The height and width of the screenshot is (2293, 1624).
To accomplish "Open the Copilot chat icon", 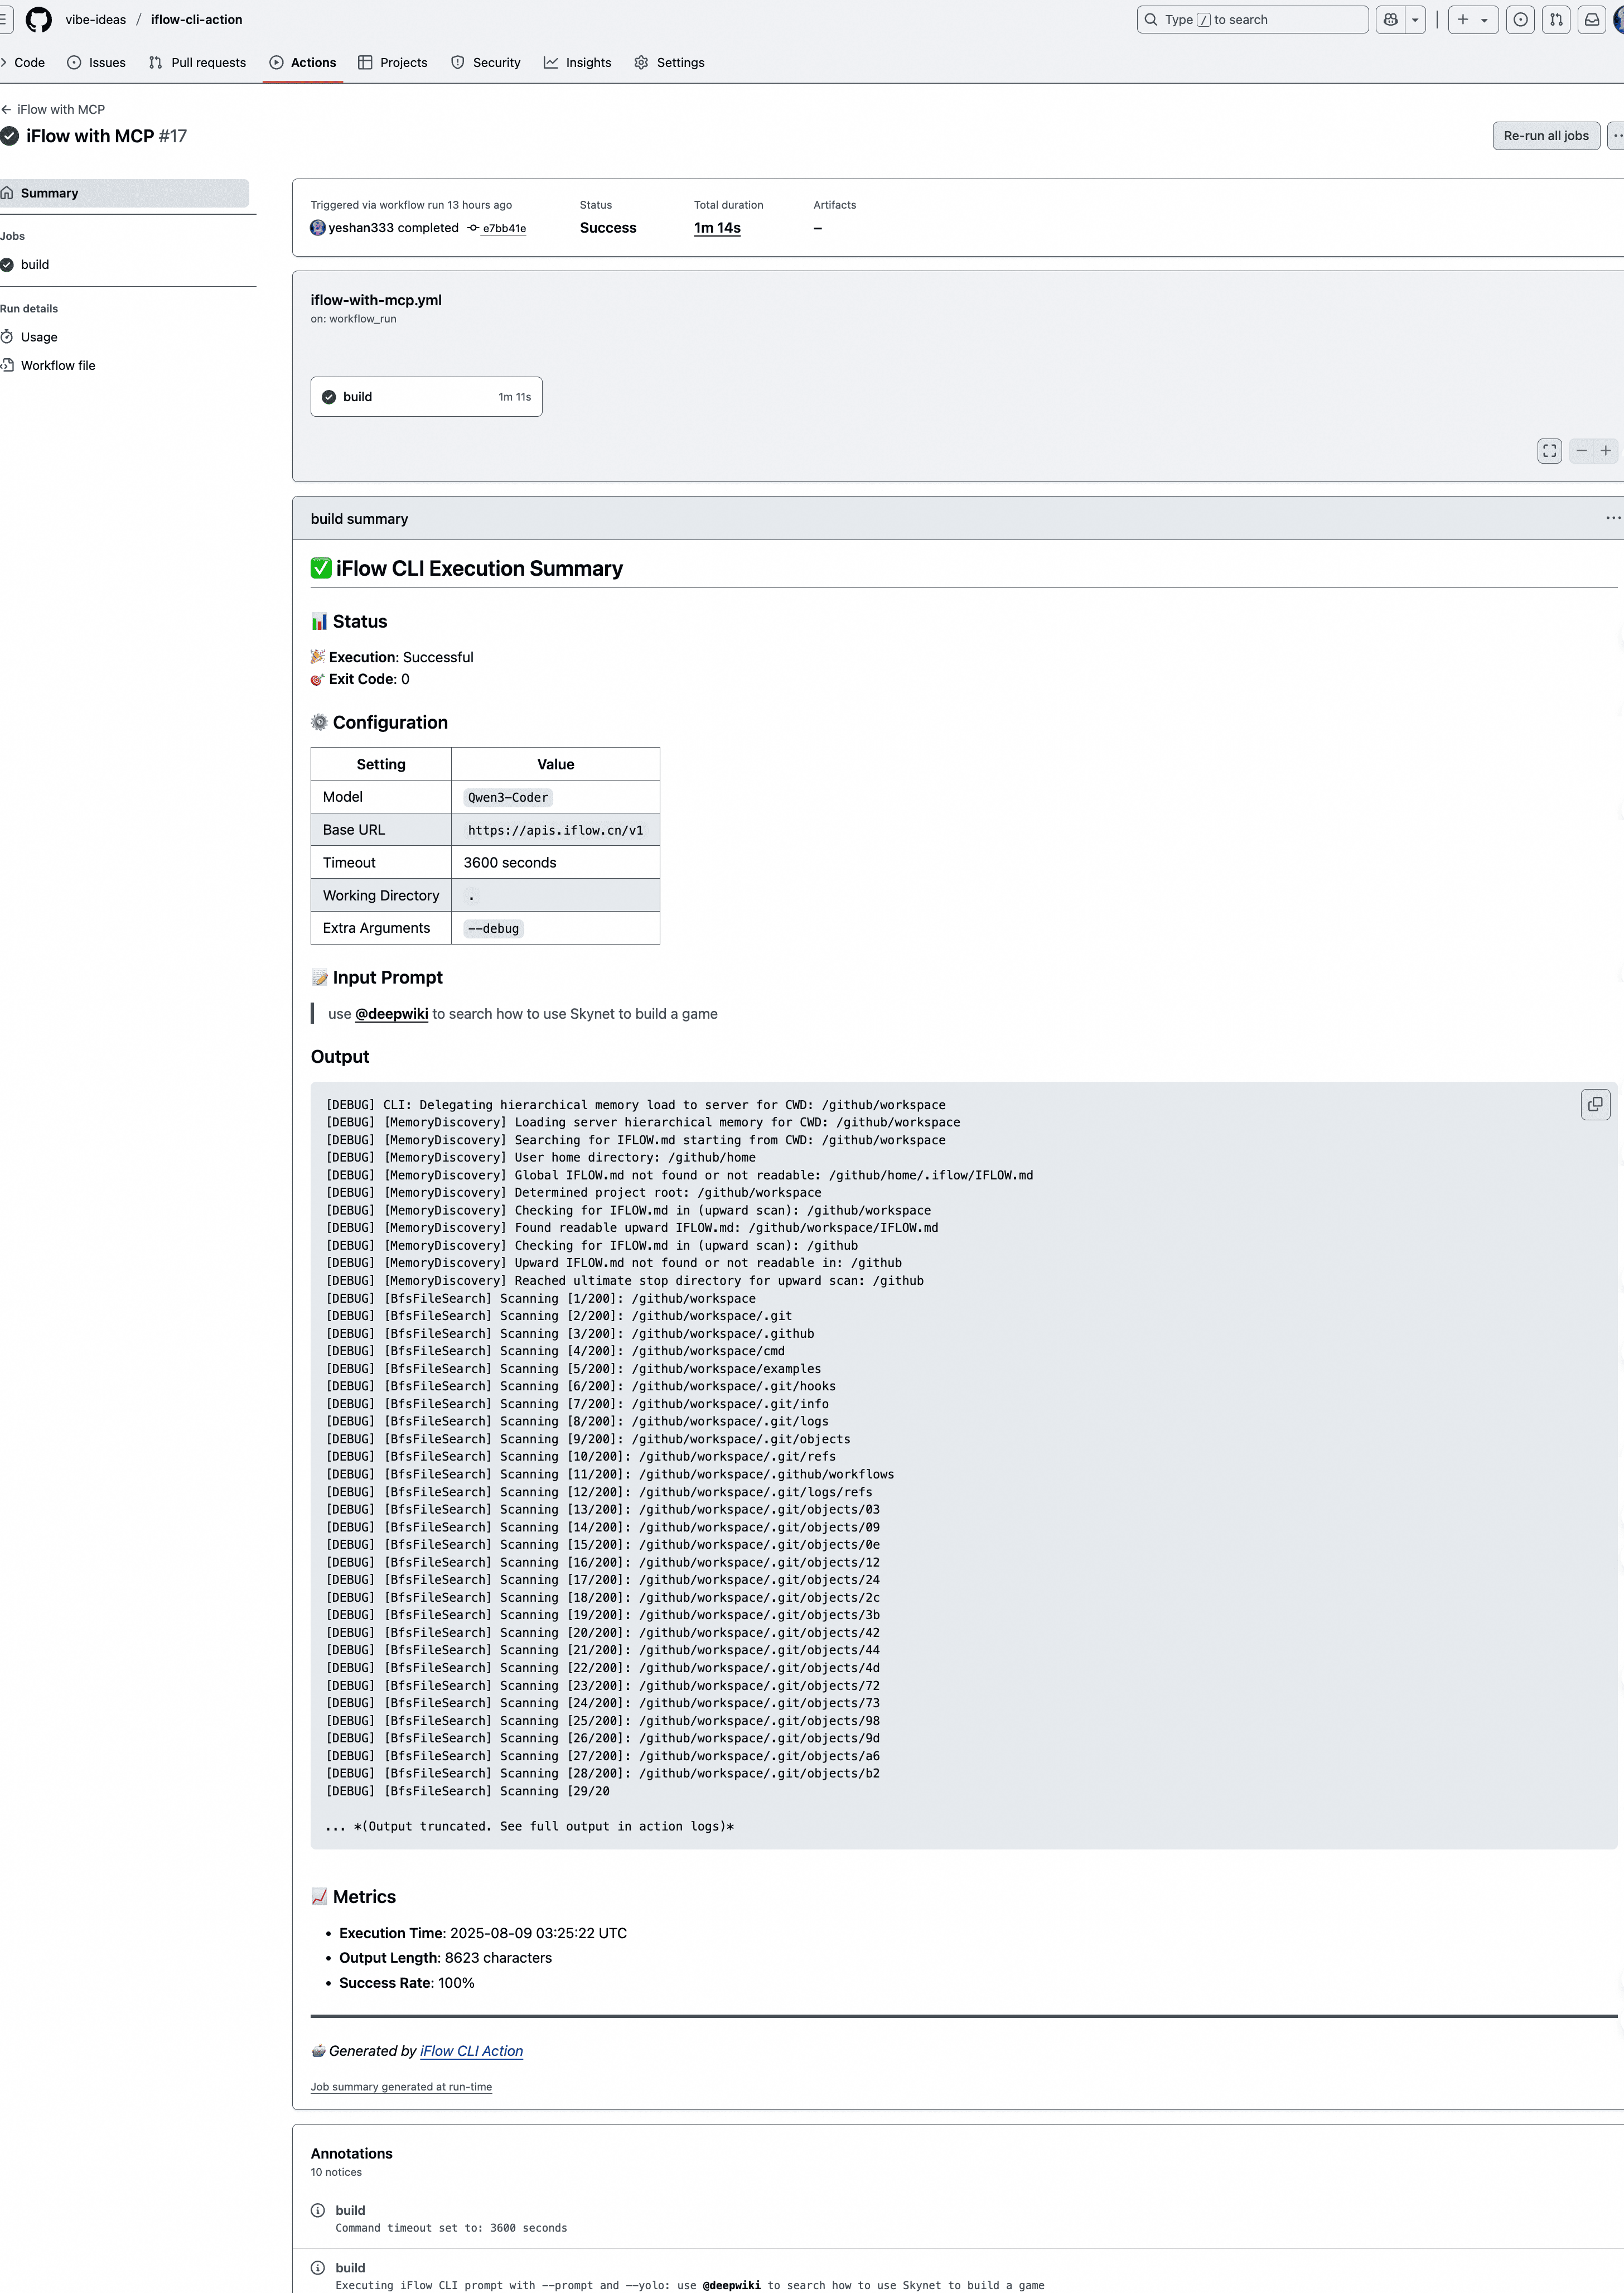I will tap(1390, 20).
